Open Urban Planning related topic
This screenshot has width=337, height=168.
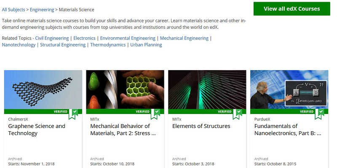click(x=146, y=45)
